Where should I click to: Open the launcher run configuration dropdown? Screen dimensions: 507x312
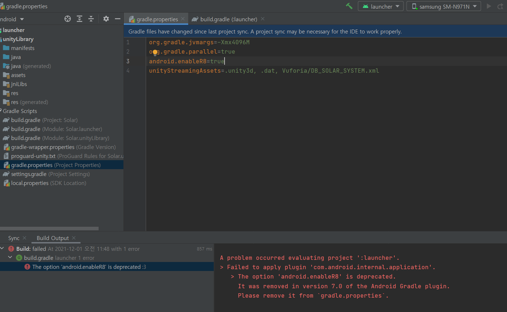381,6
